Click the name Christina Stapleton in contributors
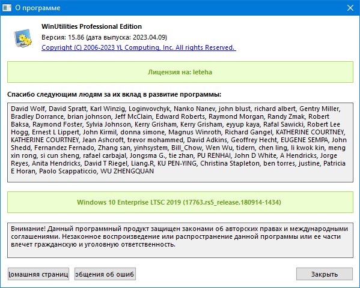 point(230,163)
